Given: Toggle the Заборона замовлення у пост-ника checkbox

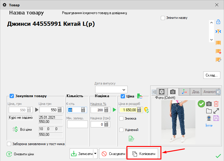Looking at the screenshot, I should [9, 144].
